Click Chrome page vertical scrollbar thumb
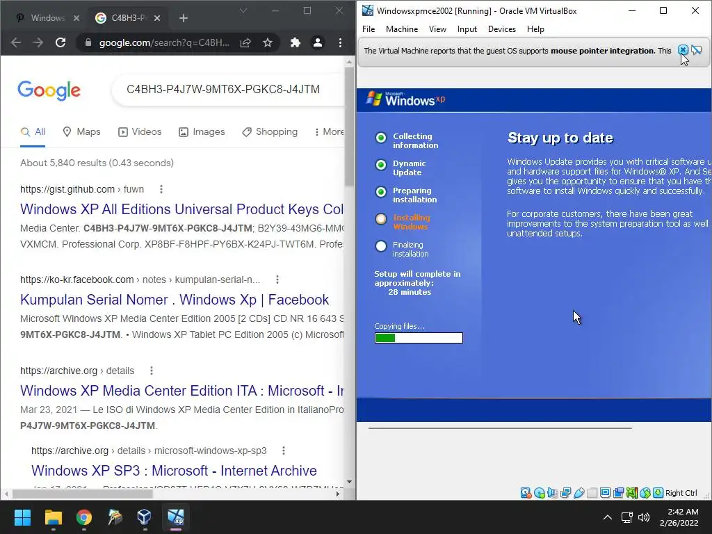 click(x=349, y=127)
